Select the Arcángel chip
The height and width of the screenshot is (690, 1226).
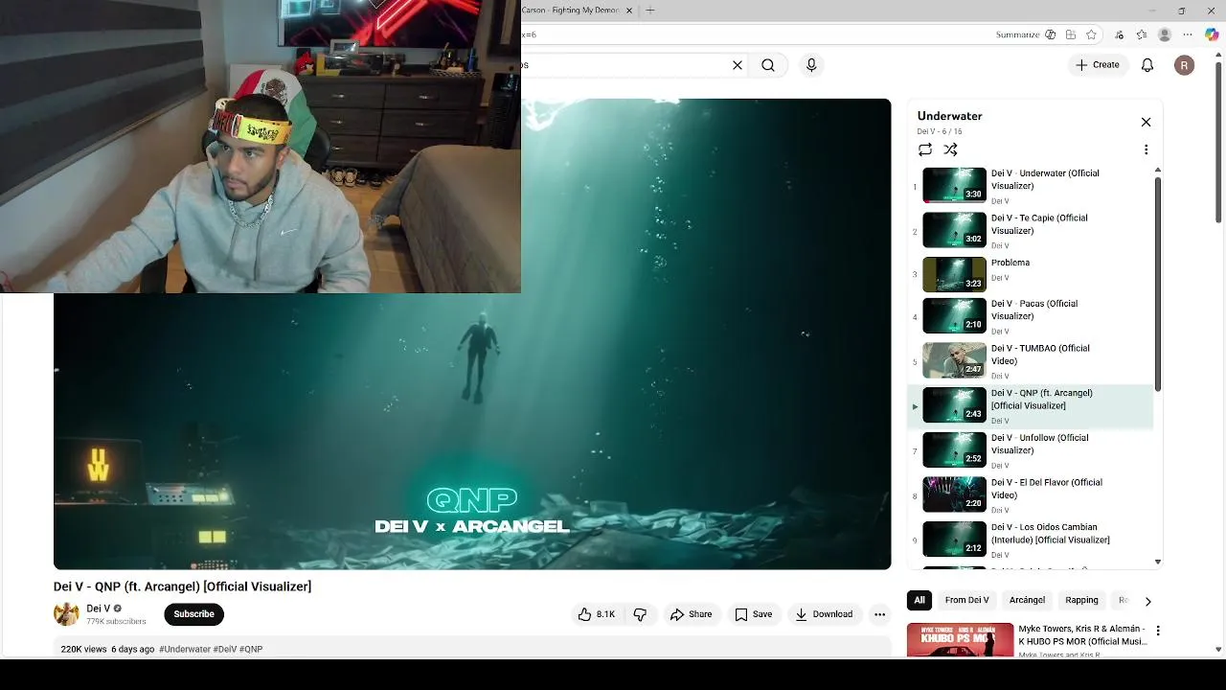pyautogui.click(x=1027, y=600)
